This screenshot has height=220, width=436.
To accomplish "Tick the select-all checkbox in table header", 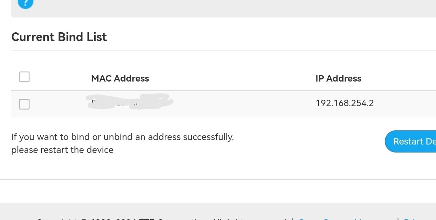I will tap(24, 77).
